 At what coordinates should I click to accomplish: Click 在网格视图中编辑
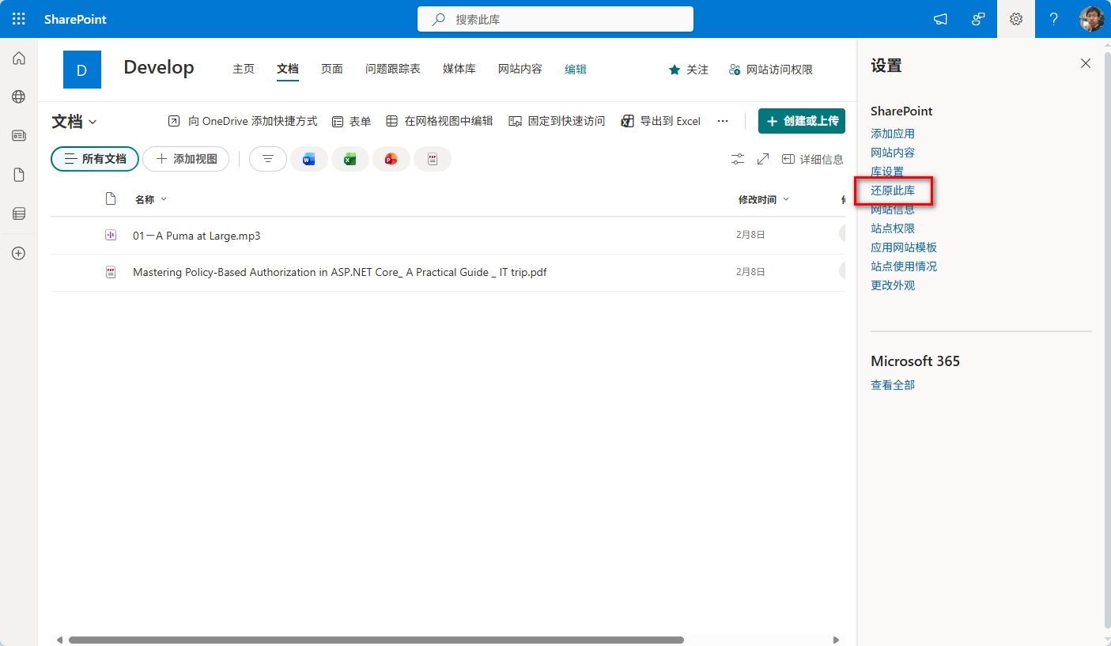[x=439, y=121]
